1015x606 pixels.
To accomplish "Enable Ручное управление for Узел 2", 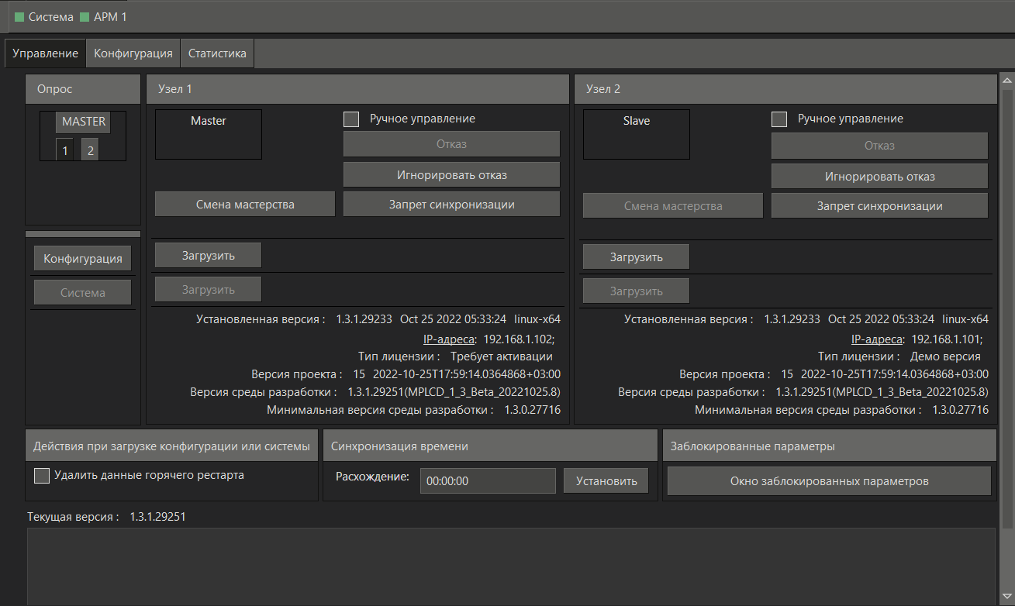I will click(x=779, y=119).
